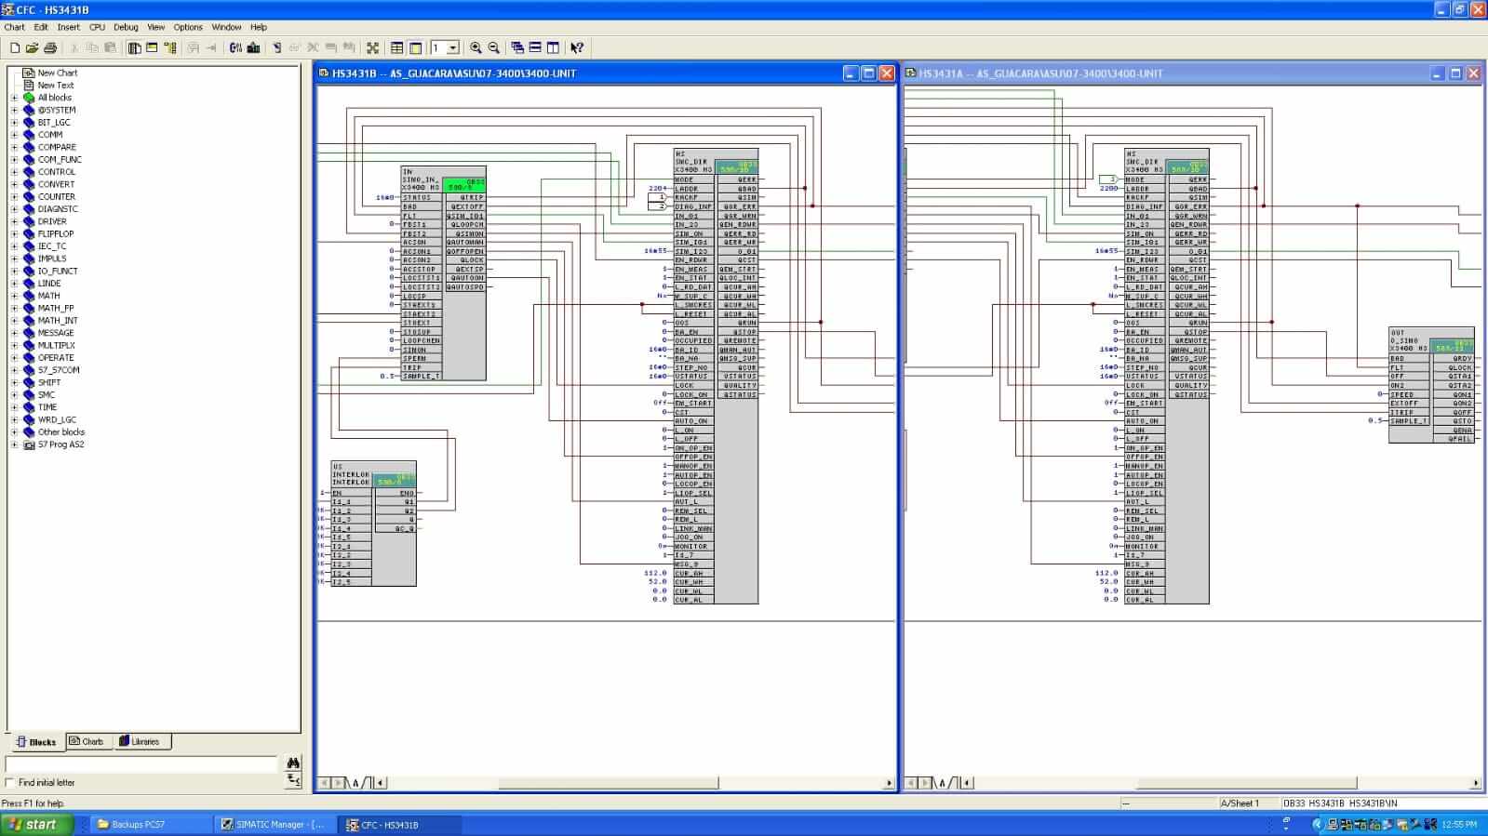Switch to the Charts tab
The image size is (1488, 836).
click(87, 742)
